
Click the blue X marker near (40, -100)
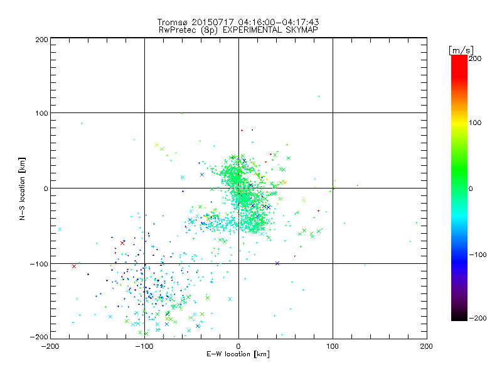[277, 263]
